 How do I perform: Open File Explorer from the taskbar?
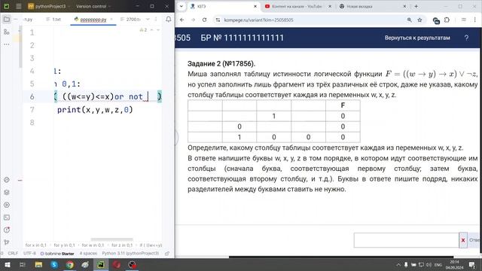click(x=38, y=265)
